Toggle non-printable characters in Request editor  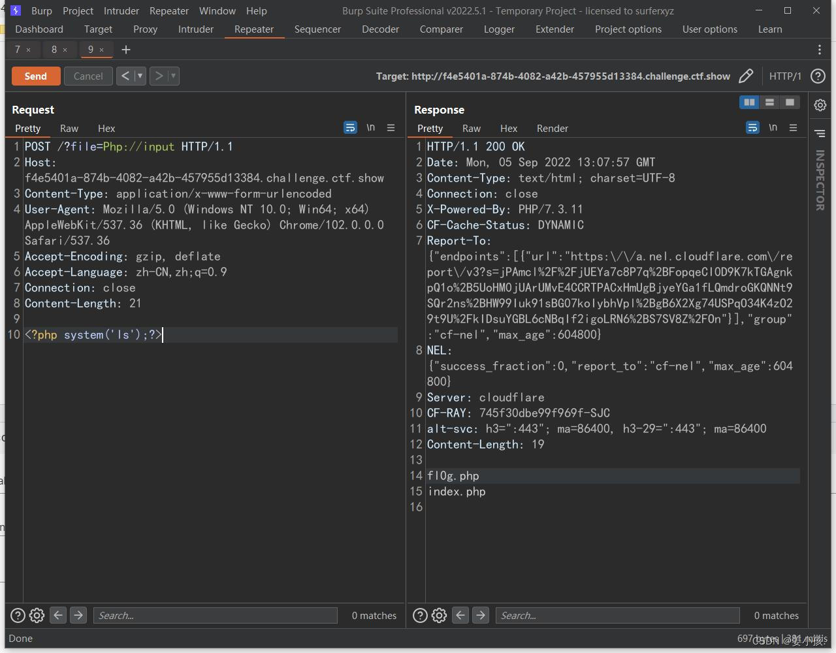(371, 128)
